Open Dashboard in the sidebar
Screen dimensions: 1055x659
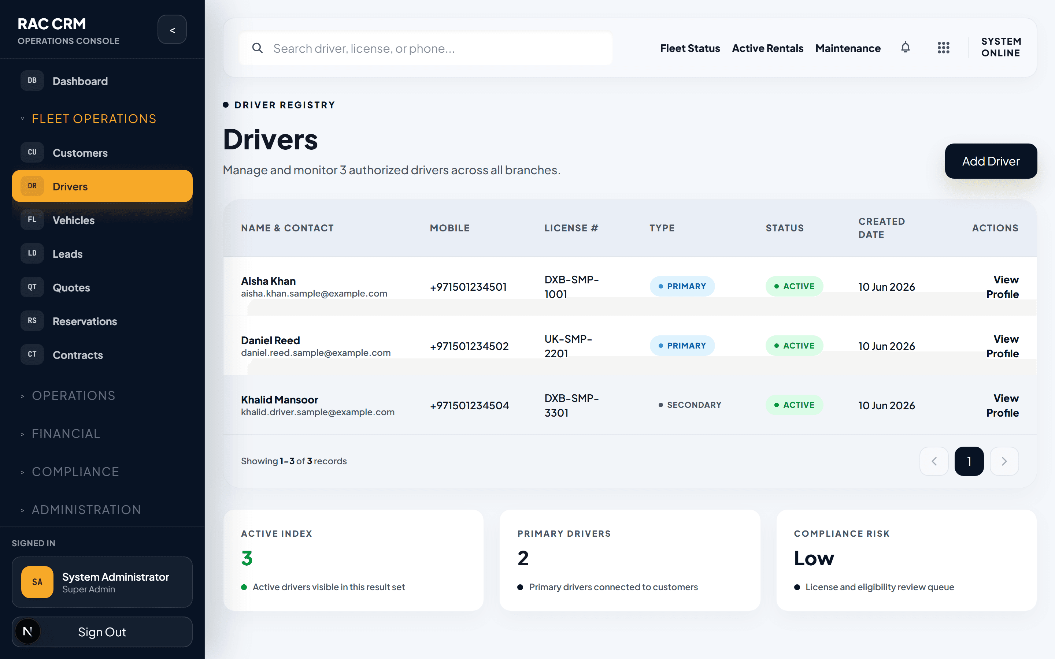point(102,81)
